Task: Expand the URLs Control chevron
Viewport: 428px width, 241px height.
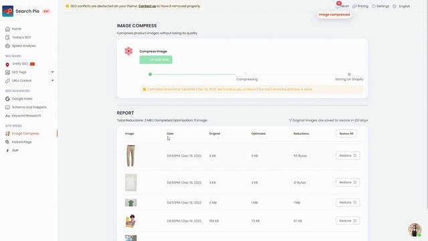Action: click(x=52, y=80)
